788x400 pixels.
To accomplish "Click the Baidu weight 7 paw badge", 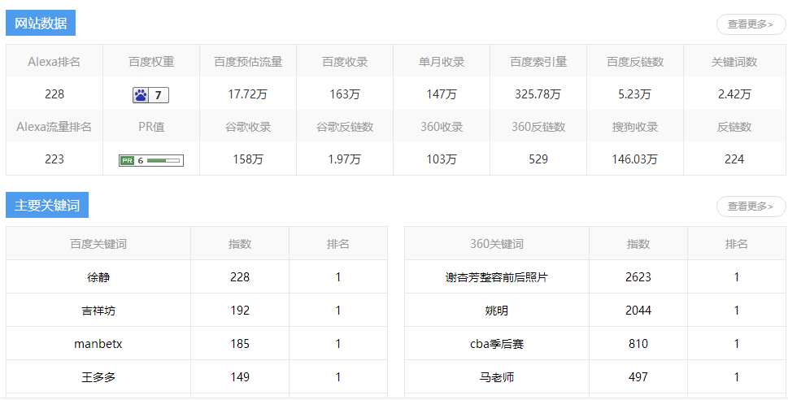I will tap(150, 95).
